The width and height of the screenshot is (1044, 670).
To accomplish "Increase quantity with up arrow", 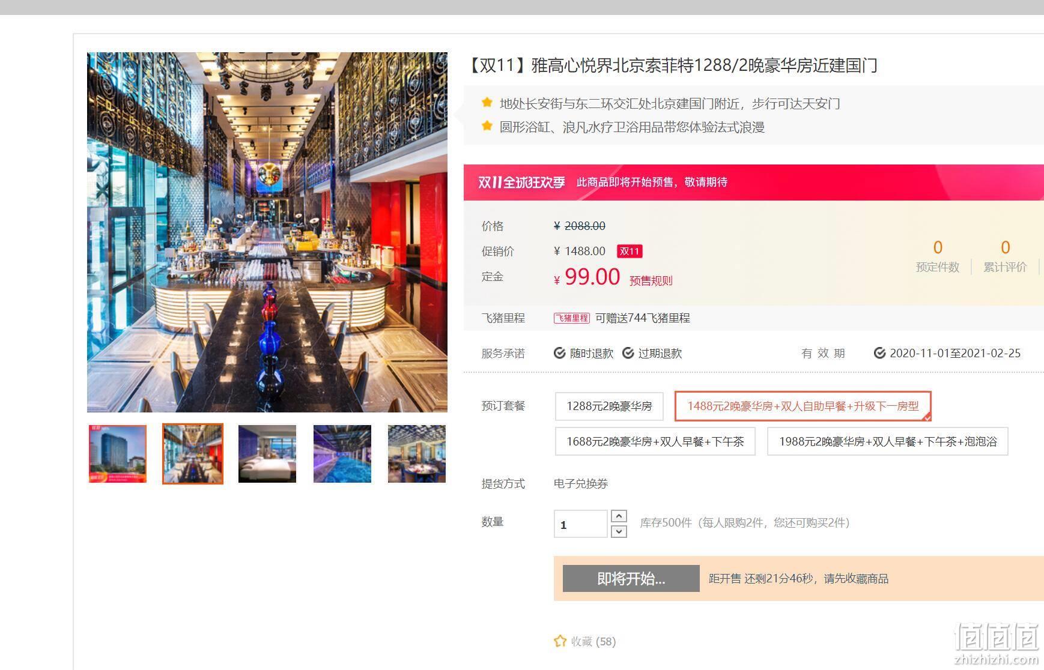I will point(619,516).
